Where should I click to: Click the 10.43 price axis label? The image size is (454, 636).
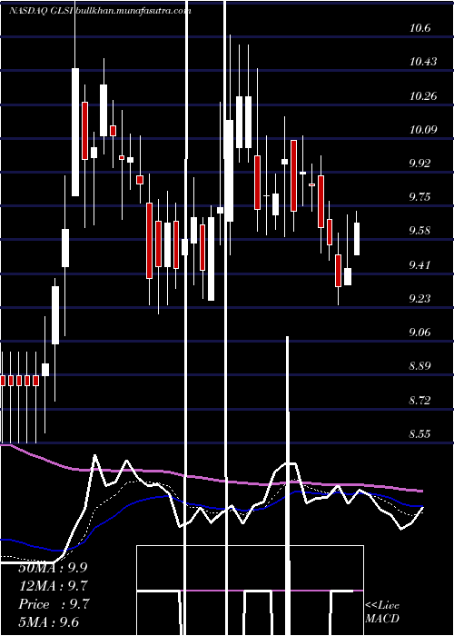point(423,62)
